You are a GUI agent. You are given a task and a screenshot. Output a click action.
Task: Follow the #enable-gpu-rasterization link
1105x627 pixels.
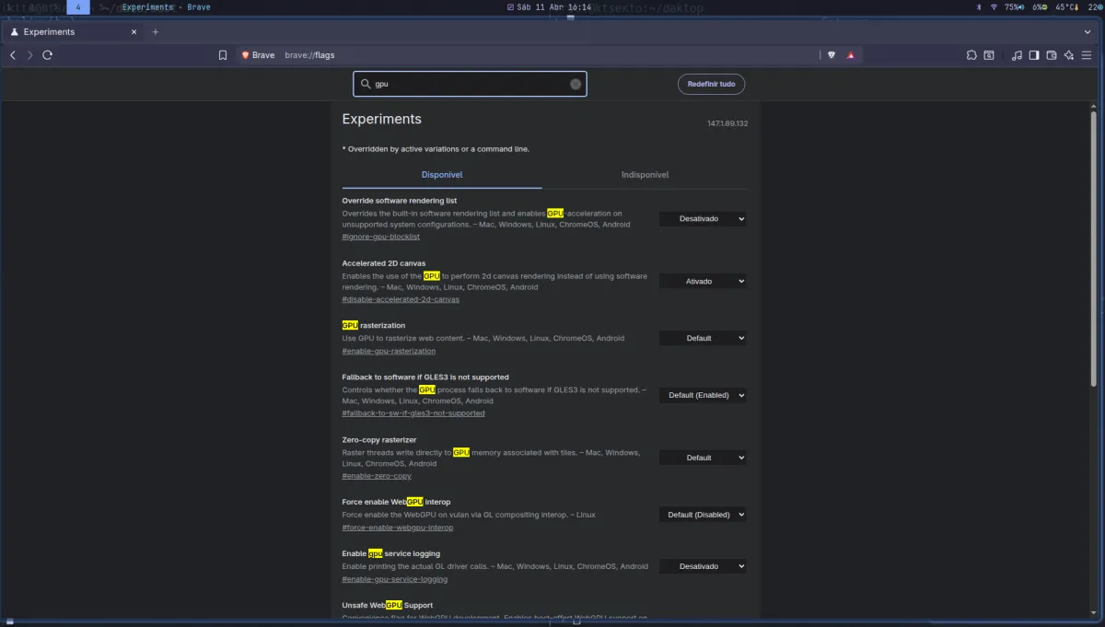pyautogui.click(x=389, y=351)
